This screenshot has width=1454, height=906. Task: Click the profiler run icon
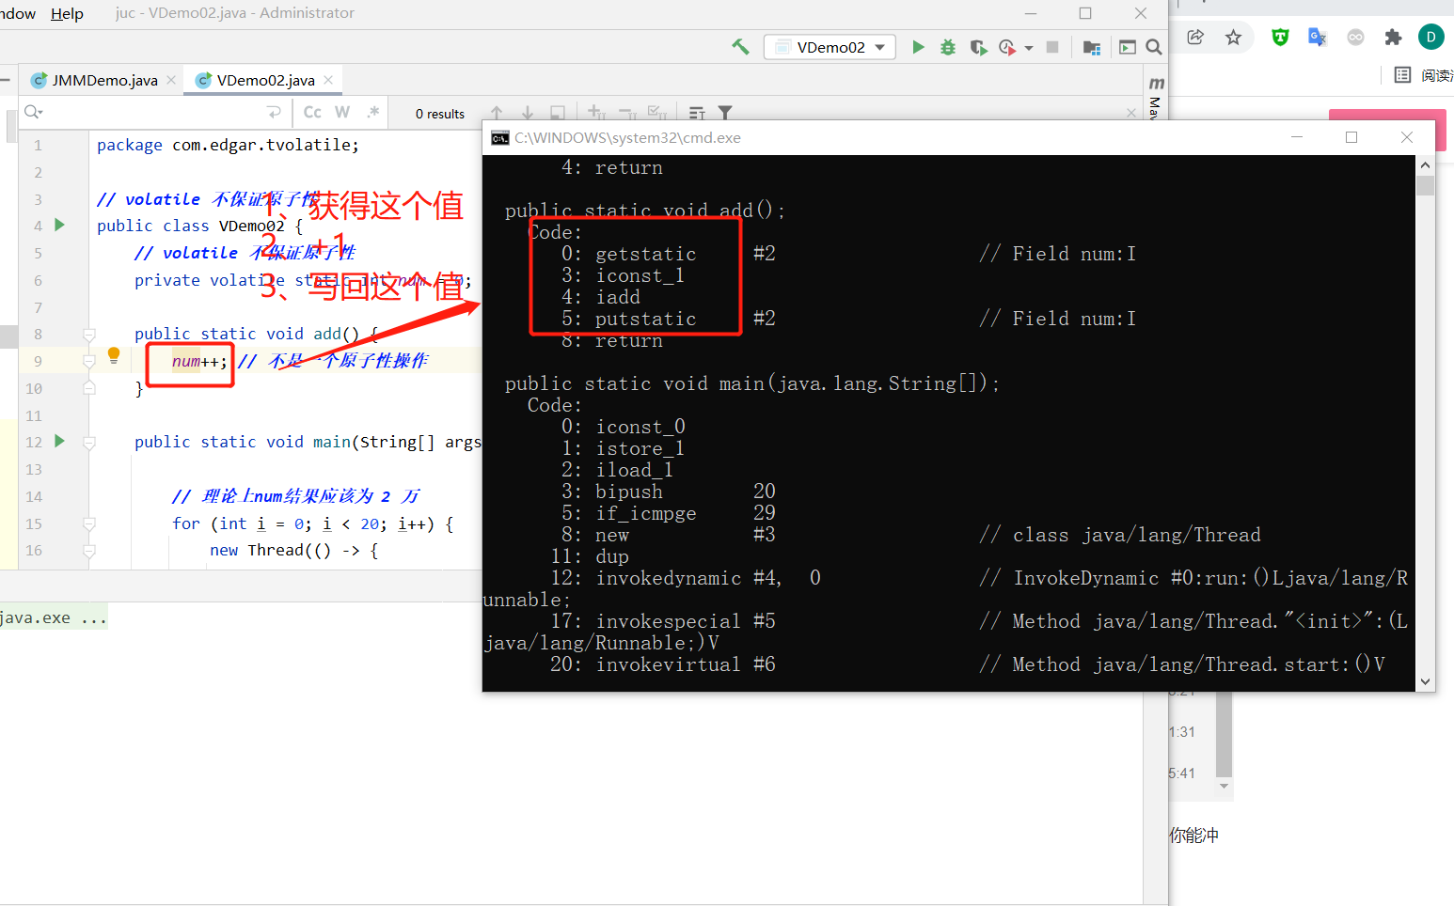click(1007, 47)
